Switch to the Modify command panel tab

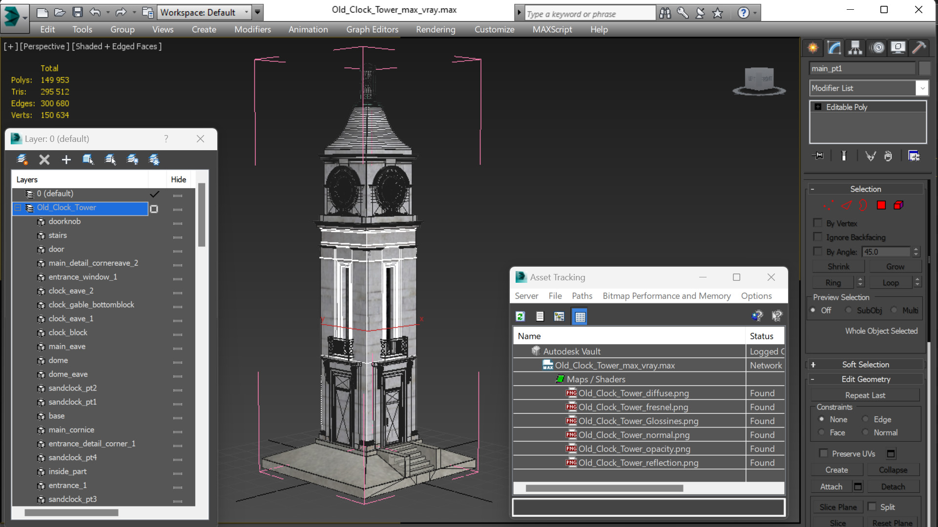tap(834, 48)
